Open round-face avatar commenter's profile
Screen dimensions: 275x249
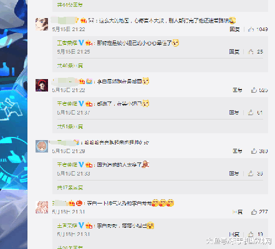pos(42,146)
